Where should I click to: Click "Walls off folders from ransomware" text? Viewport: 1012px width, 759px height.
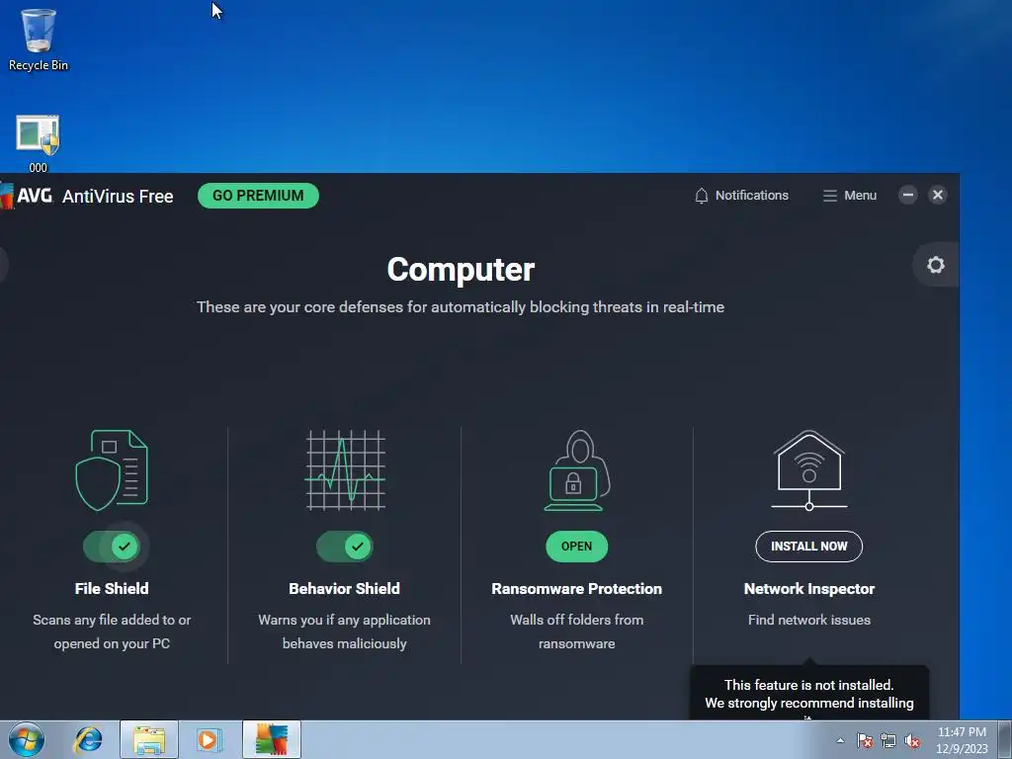(x=576, y=632)
